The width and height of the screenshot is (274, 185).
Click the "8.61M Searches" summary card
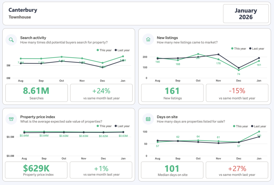coord(36,93)
